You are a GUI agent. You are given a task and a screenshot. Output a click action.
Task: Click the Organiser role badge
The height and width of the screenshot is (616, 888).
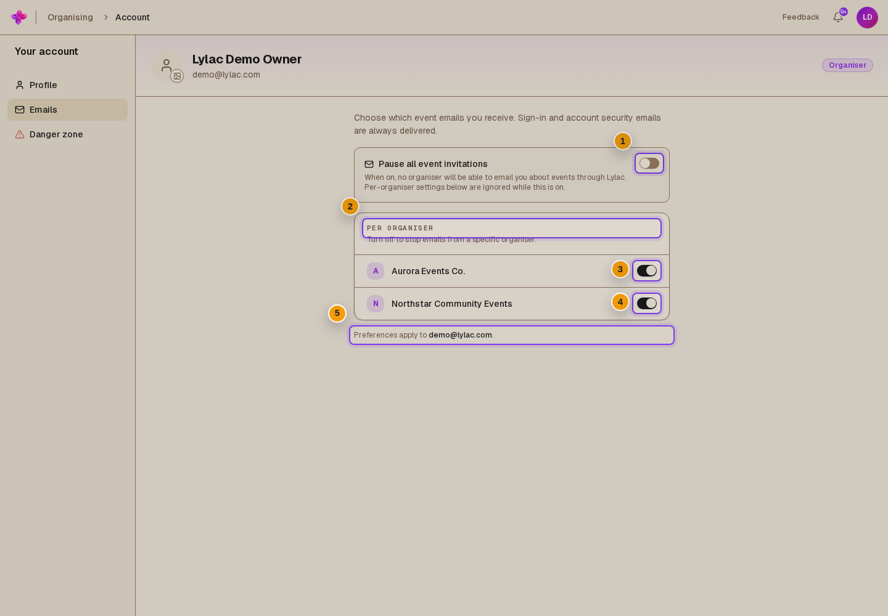[847, 65]
